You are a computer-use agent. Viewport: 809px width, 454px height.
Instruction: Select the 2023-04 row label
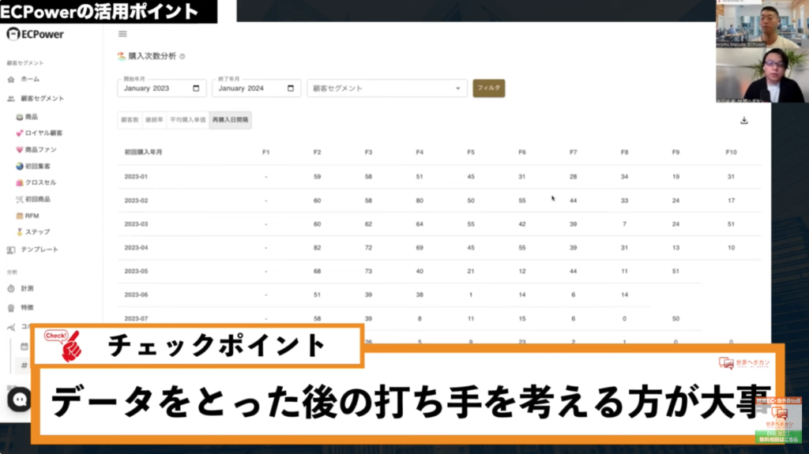click(136, 248)
